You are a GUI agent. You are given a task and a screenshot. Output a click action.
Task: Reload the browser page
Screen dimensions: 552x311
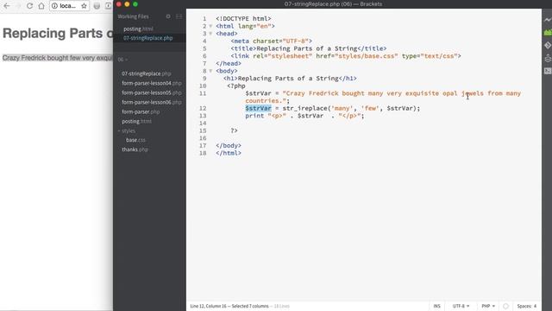tap(30, 6)
